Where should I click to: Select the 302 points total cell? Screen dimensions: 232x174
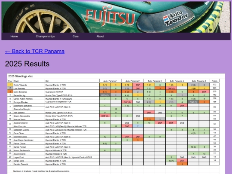[x=214, y=85]
